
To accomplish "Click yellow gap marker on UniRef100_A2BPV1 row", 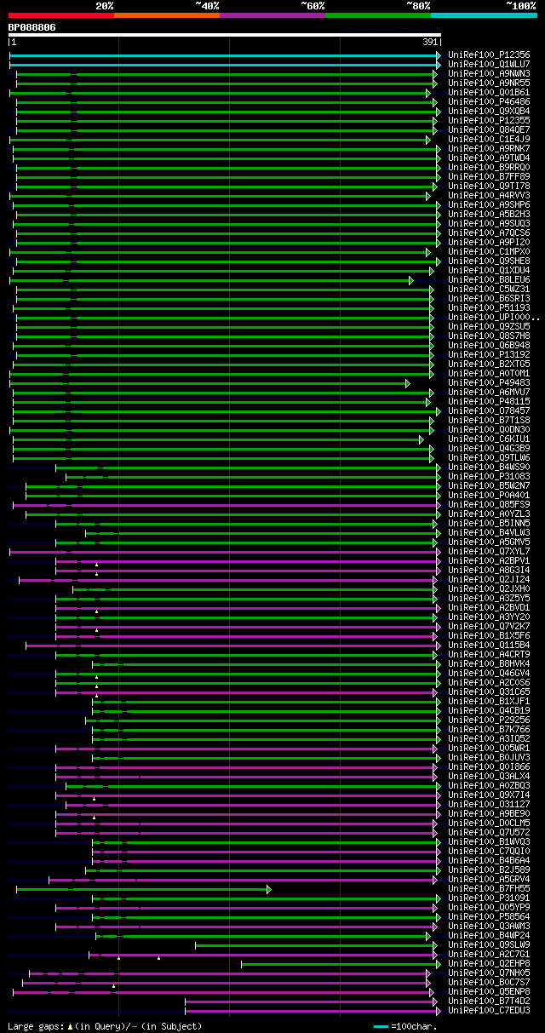I will tap(96, 565).
